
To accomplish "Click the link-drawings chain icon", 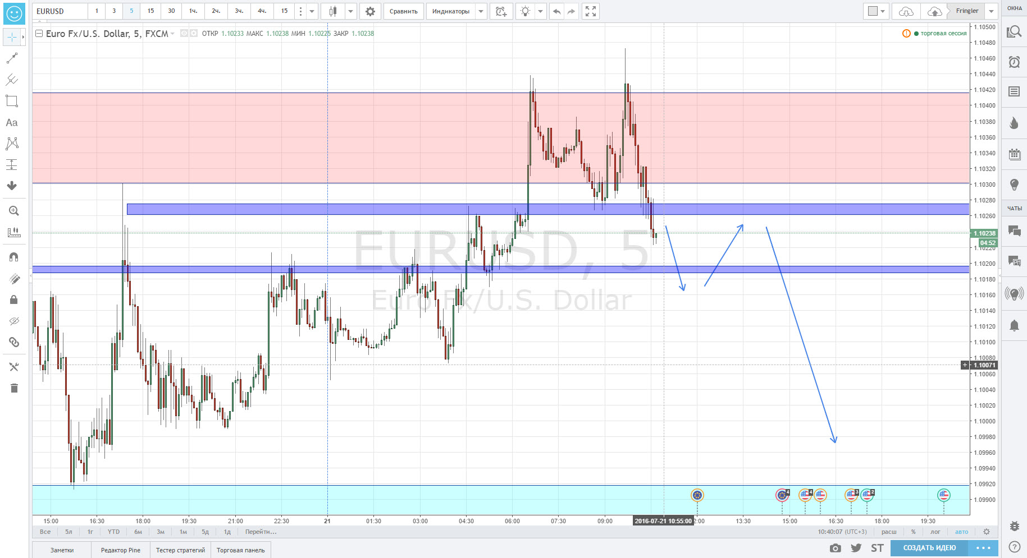I will pyautogui.click(x=14, y=342).
